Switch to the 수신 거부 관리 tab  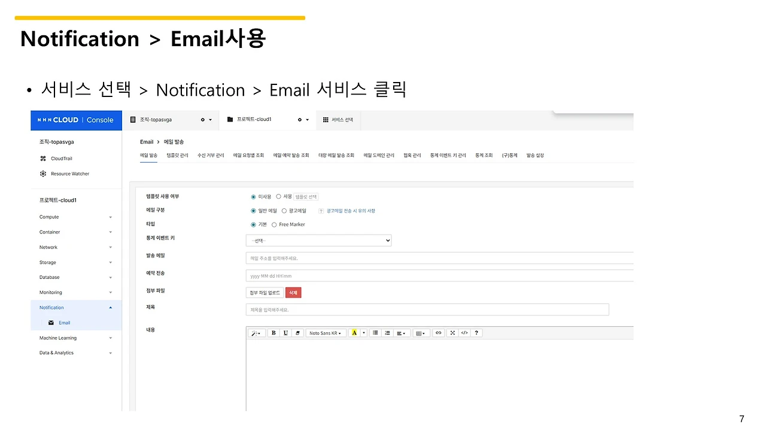(x=211, y=156)
